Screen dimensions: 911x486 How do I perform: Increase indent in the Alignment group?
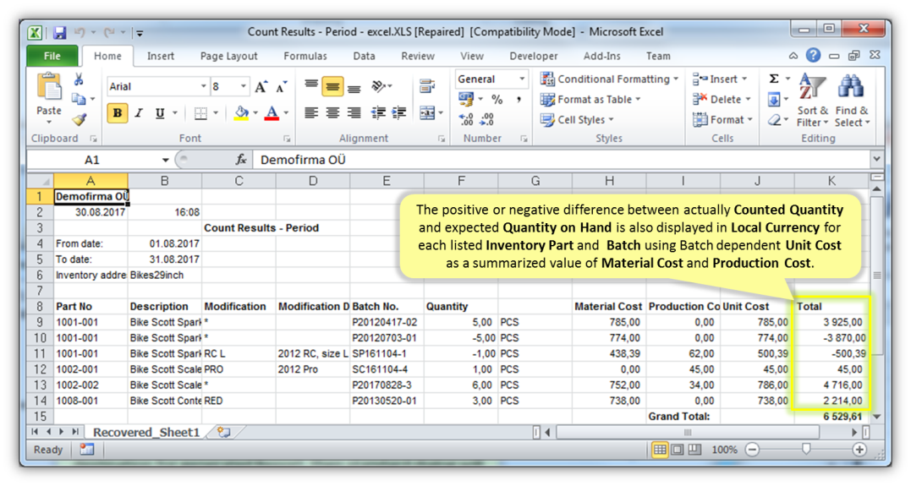tap(399, 112)
